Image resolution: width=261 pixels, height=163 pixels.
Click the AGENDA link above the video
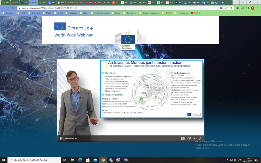[130, 56]
